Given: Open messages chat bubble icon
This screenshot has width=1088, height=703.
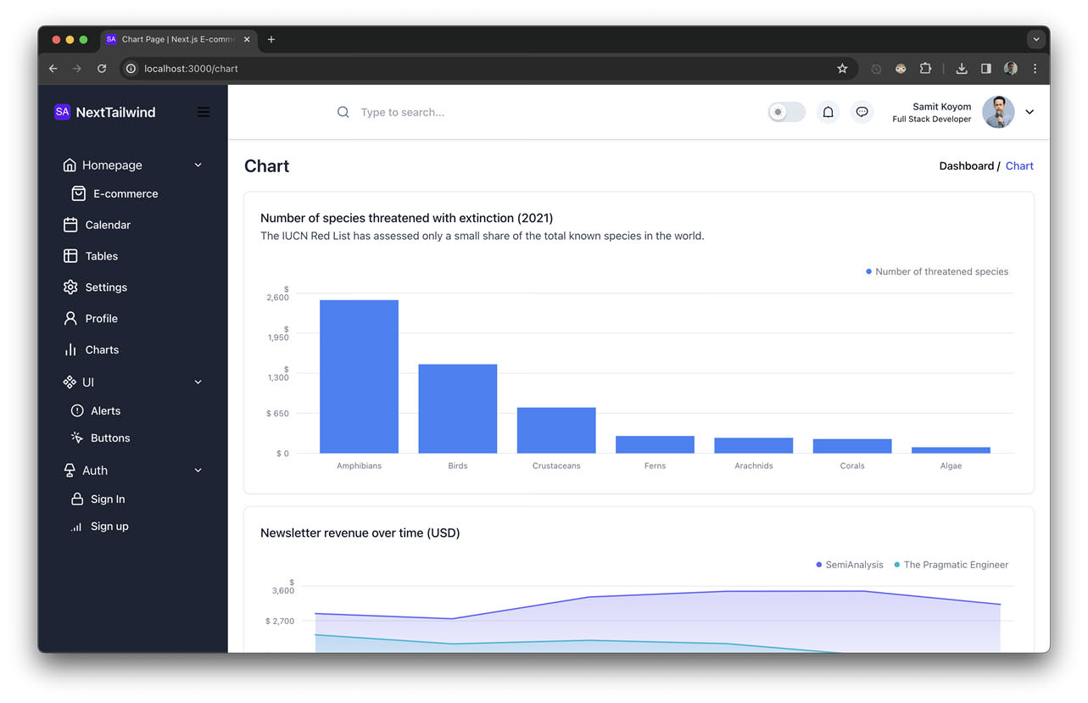Looking at the screenshot, I should [x=862, y=112].
